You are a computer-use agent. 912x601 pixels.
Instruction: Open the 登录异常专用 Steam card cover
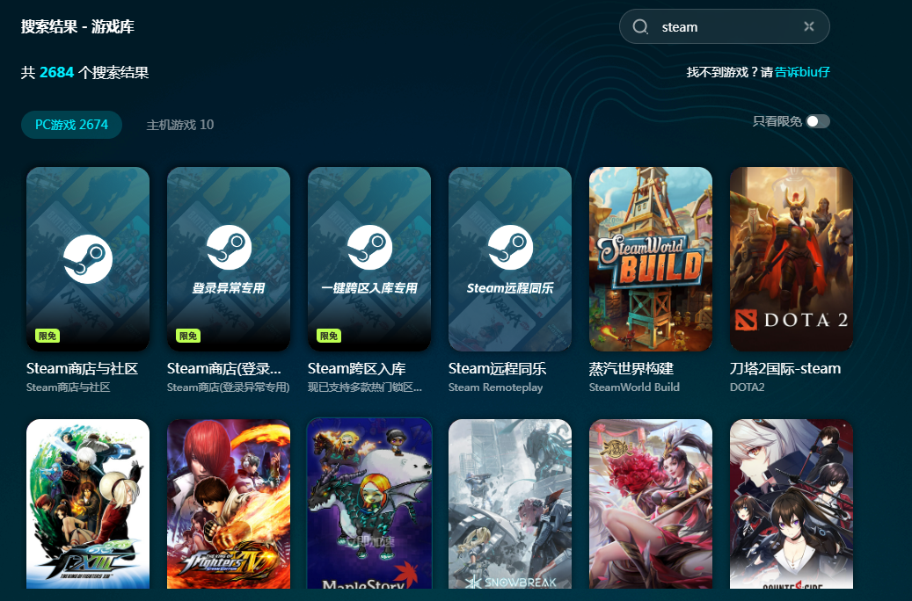pyautogui.click(x=229, y=258)
